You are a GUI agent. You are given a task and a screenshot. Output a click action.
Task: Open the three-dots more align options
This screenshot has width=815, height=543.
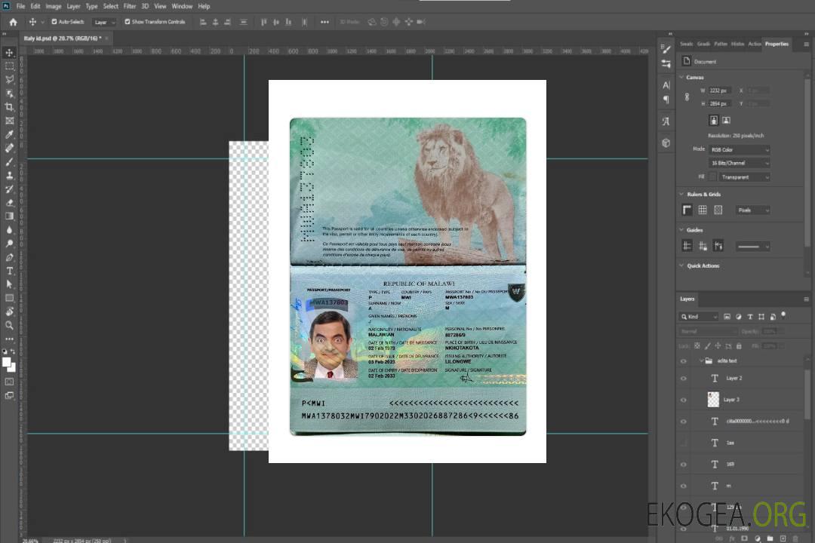324,22
